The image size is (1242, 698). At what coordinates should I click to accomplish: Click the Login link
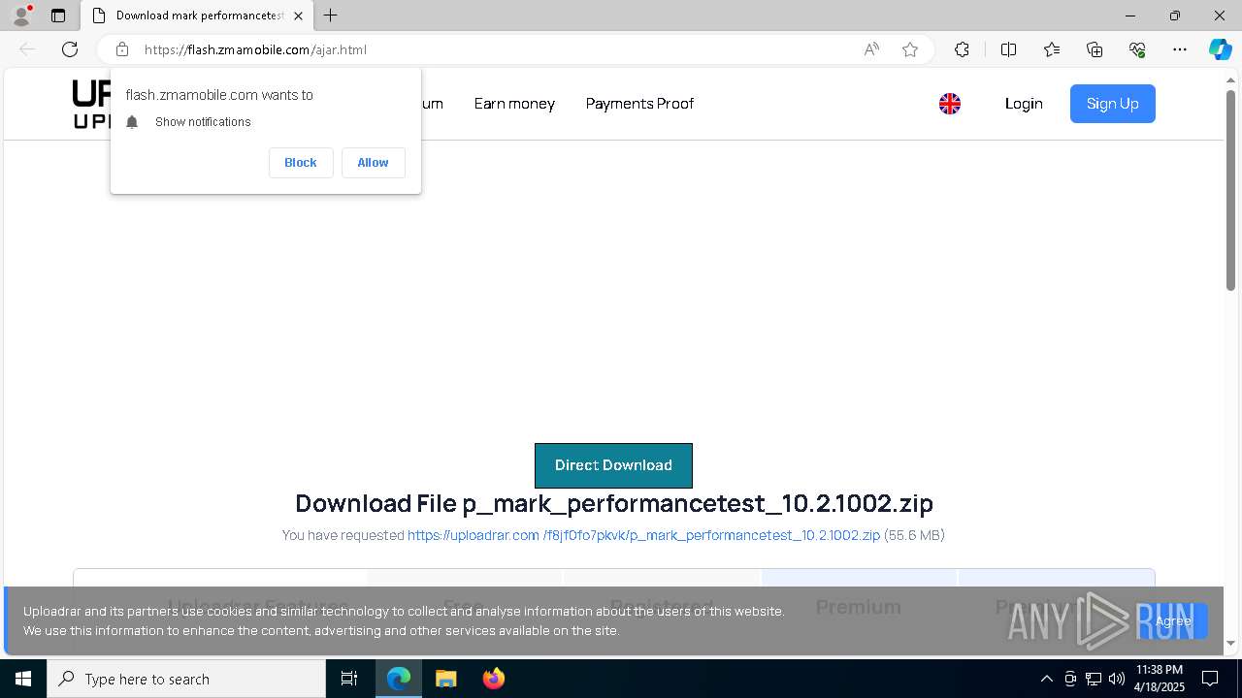click(x=1024, y=104)
